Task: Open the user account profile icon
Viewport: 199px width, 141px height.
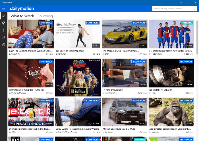Action: [4, 37]
